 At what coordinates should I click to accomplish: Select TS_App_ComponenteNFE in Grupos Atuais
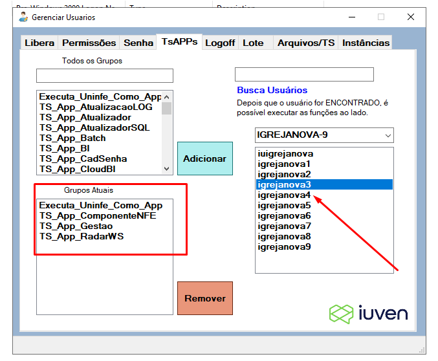pyautogui.click(x=105, y=215)
